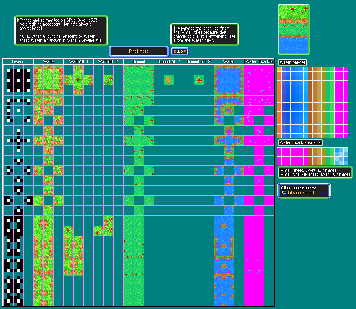Click the center tile of the cross-shaped Water Sparkle group
The width and height of the screenshot is (356, 309).
(259, 140)
